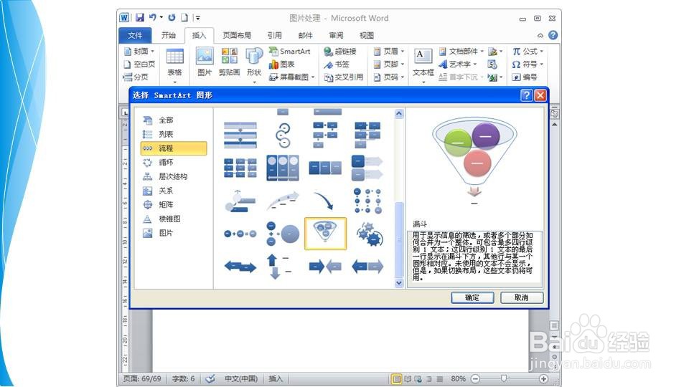
Task: Click the 编号 number icon
Action: click(x=524, y=77)
